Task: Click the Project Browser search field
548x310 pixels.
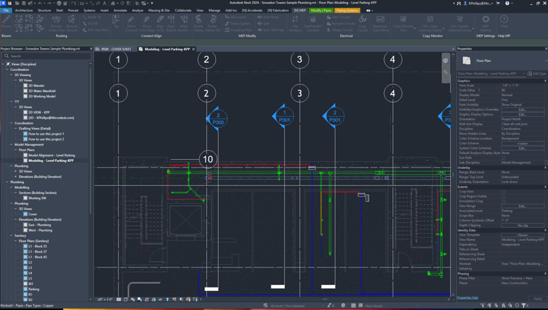Action: (x=47, y=56)
